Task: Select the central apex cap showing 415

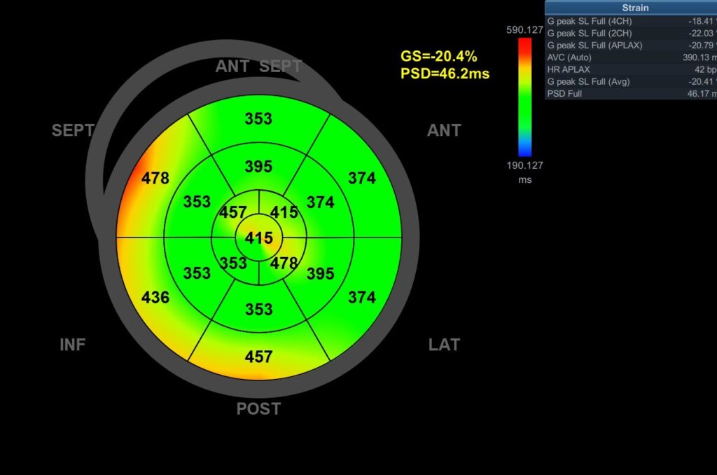Action: pyautogui.click(x=259, y=238)
